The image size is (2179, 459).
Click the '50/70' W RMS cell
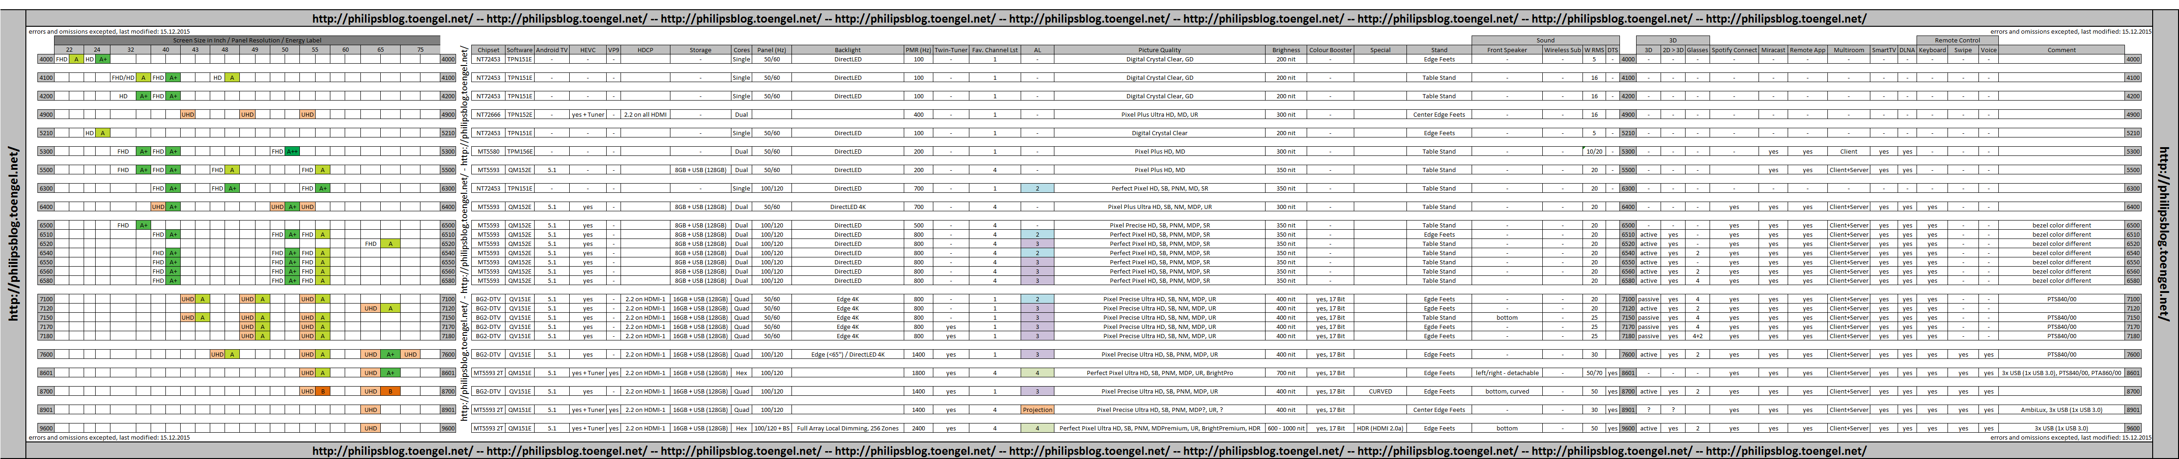[x=1594, y=373]
